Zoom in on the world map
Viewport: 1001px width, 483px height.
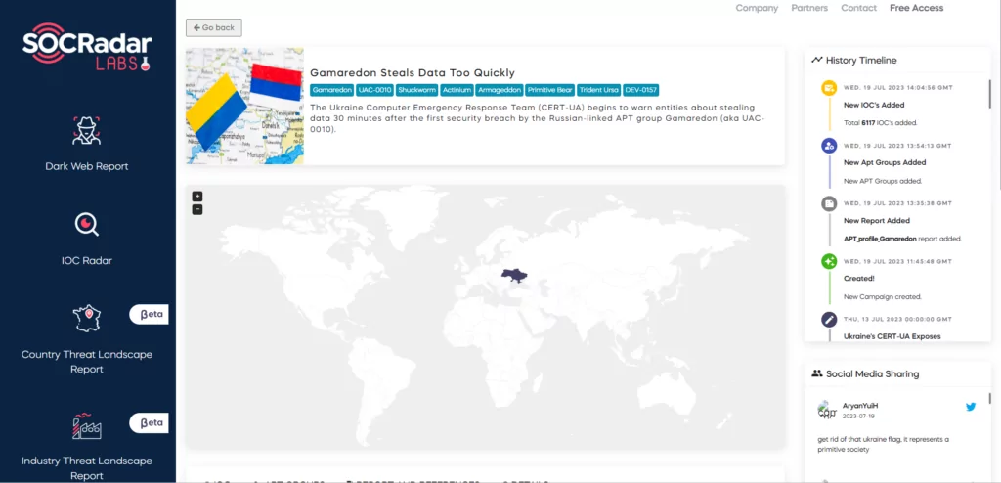click(x=197, y=197)
